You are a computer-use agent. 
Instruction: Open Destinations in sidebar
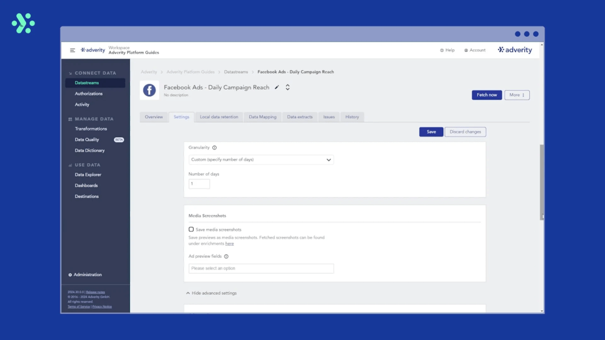point(87,196)
